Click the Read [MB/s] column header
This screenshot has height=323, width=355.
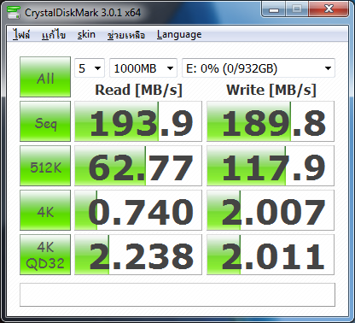[x=138, y=91]
